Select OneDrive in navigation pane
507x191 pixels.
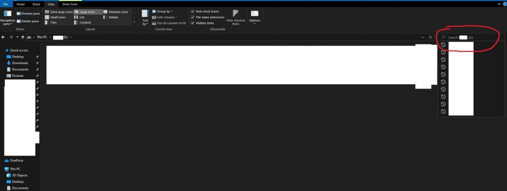pos(14,160)
